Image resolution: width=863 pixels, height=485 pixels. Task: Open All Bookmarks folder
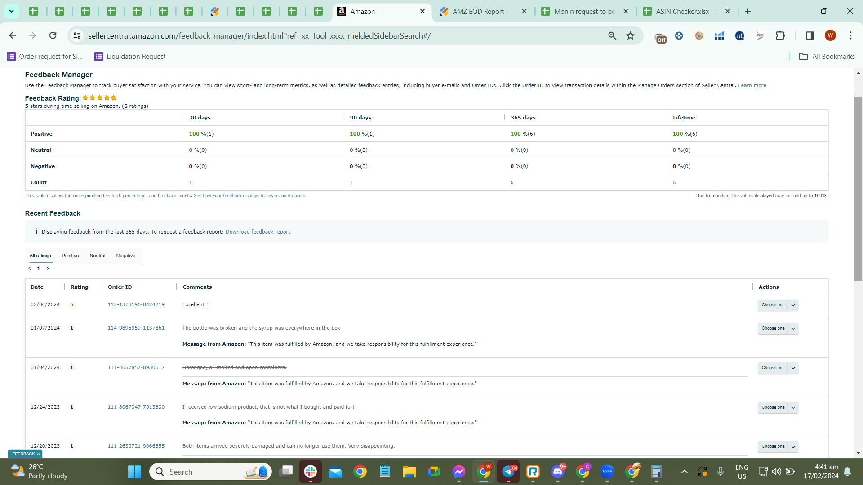(x=827, y=57)
